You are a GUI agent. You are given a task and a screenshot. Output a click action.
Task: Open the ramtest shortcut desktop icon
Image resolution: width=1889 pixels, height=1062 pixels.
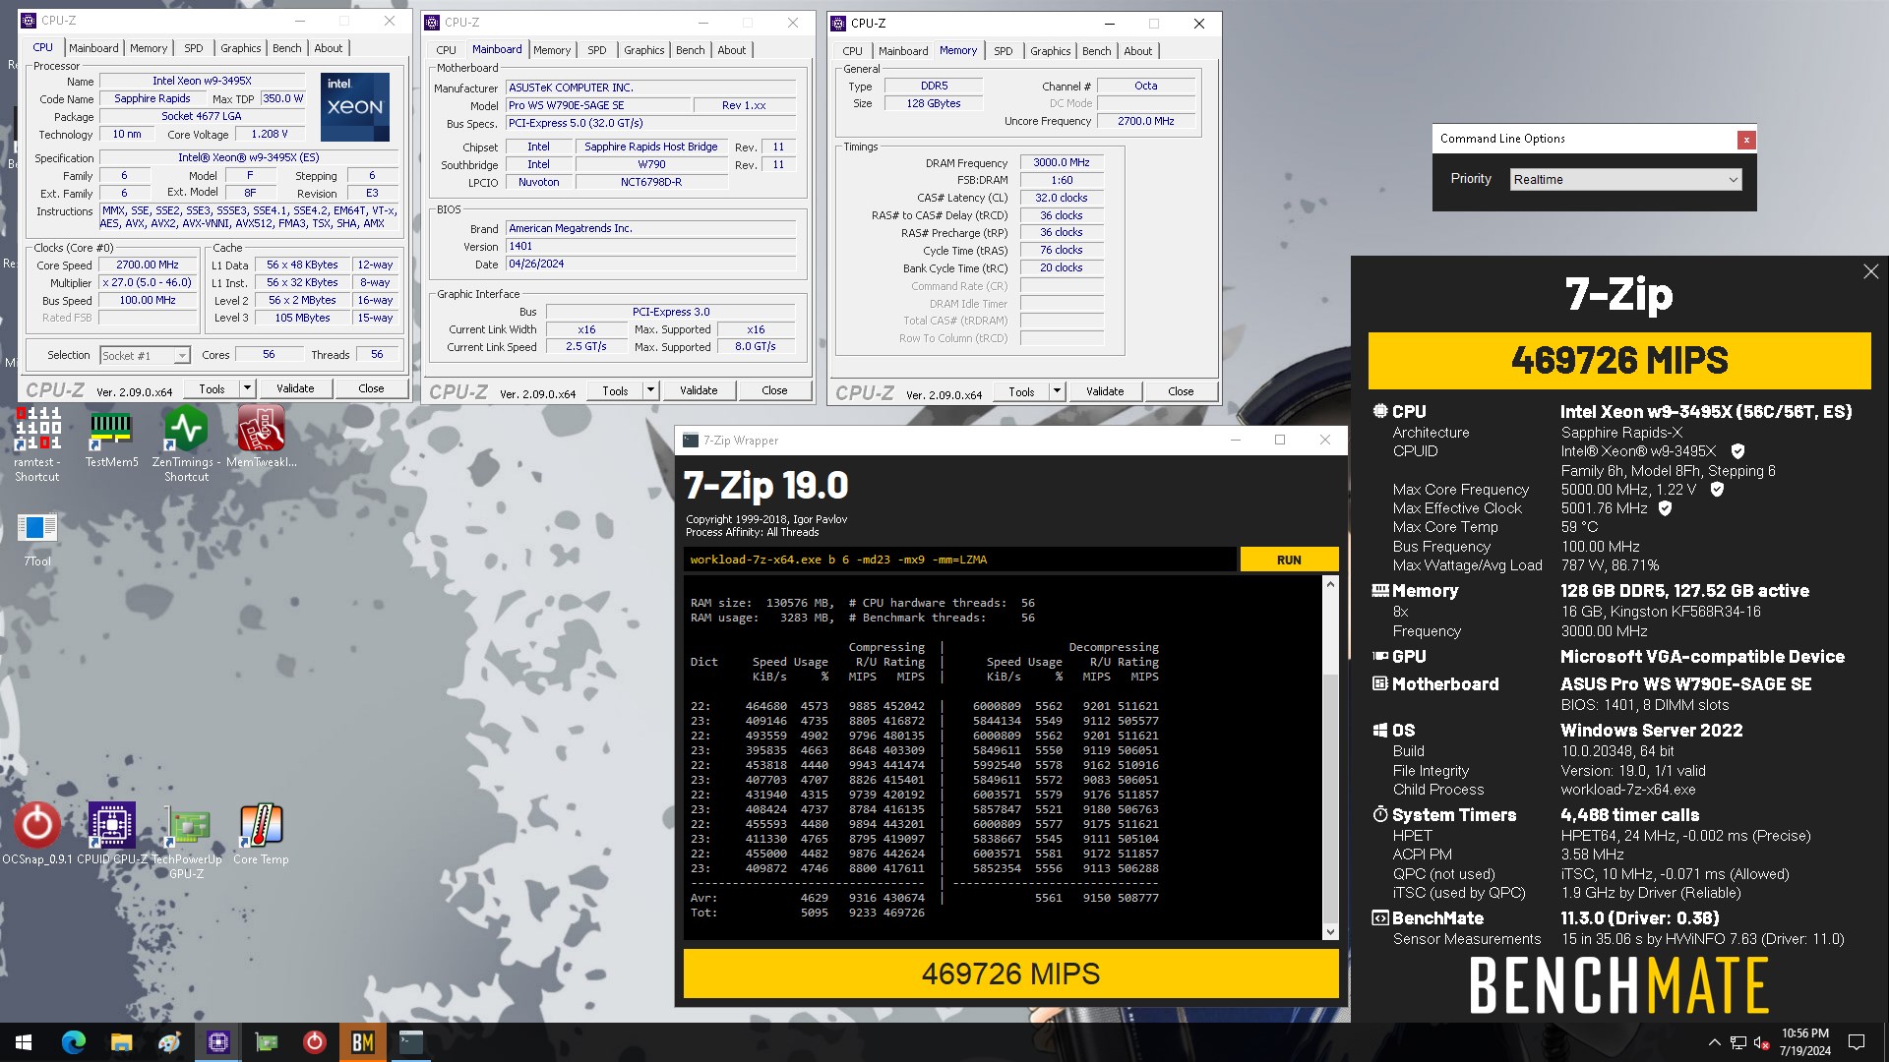point(37,443)
